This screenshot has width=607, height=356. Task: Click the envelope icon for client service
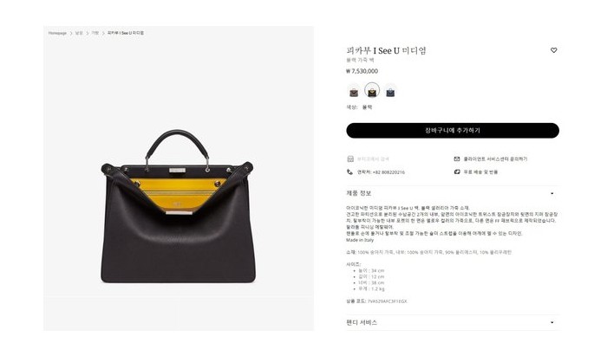[x=457, y=159]
